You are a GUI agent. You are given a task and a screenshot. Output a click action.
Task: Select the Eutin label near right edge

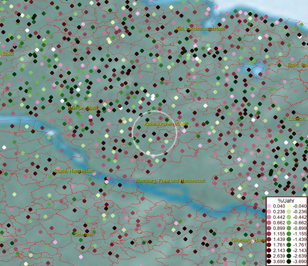pyautogui.click(x=297, y=65)
